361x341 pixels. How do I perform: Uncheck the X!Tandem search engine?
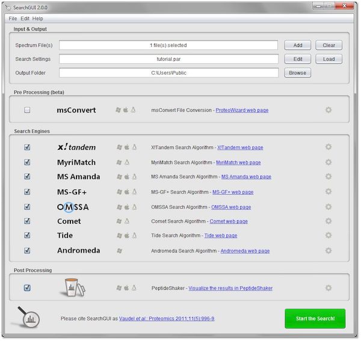tap(27, 147)
